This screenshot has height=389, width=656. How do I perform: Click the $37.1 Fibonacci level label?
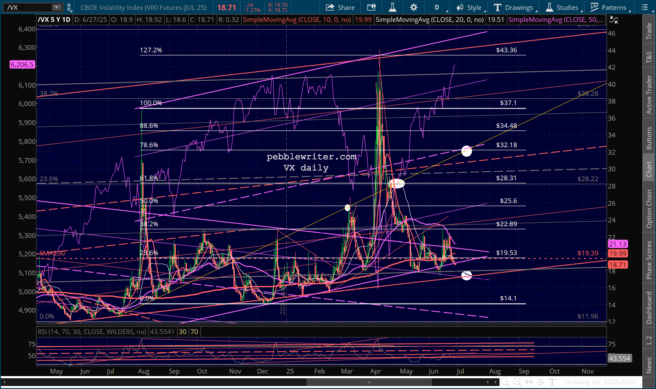pyautogui.click(x=508, y=103)
